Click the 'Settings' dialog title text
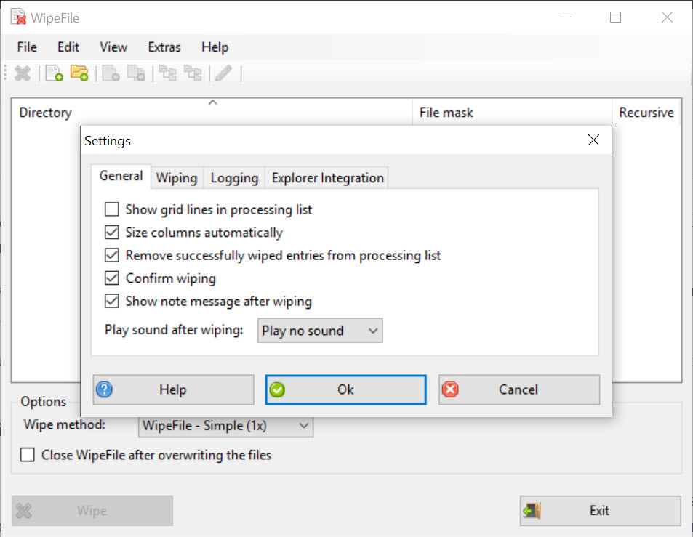693x537 pixels. (x=108, y=141)
